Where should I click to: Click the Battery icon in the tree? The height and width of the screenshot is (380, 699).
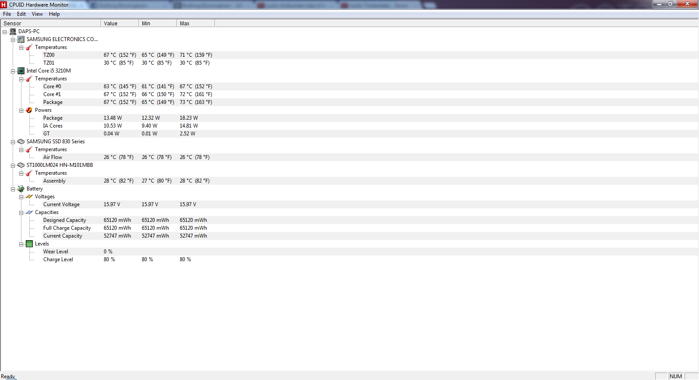pos(21,189)
